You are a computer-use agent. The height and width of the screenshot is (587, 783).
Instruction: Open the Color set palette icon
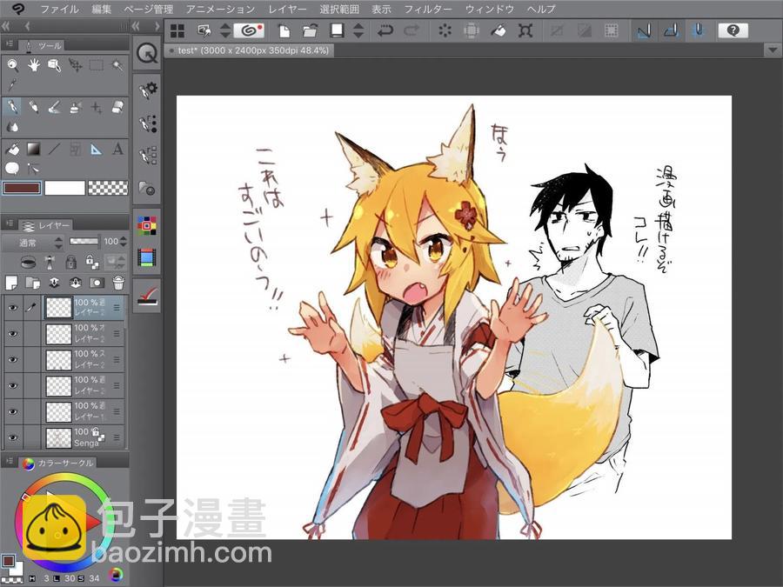coord(147,225)
